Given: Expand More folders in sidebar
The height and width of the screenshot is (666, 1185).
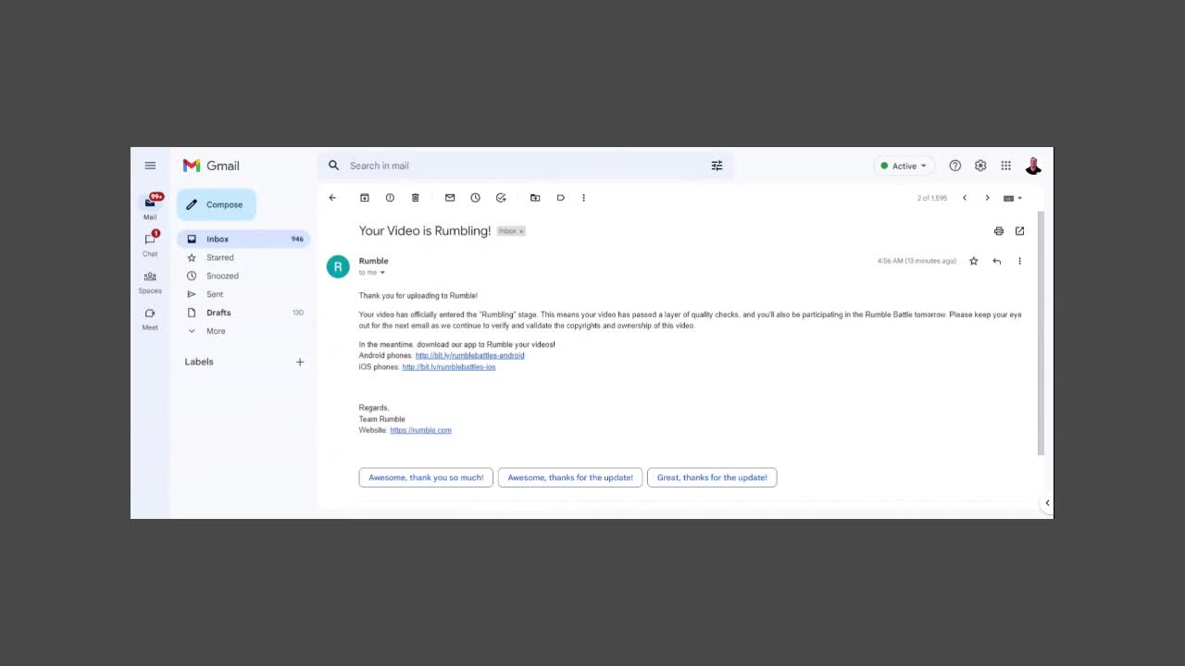Looking at the screenshot, I should pos(243,331).
